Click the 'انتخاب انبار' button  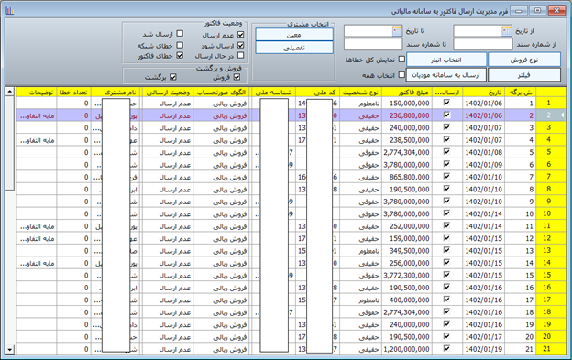coord(446,60)
